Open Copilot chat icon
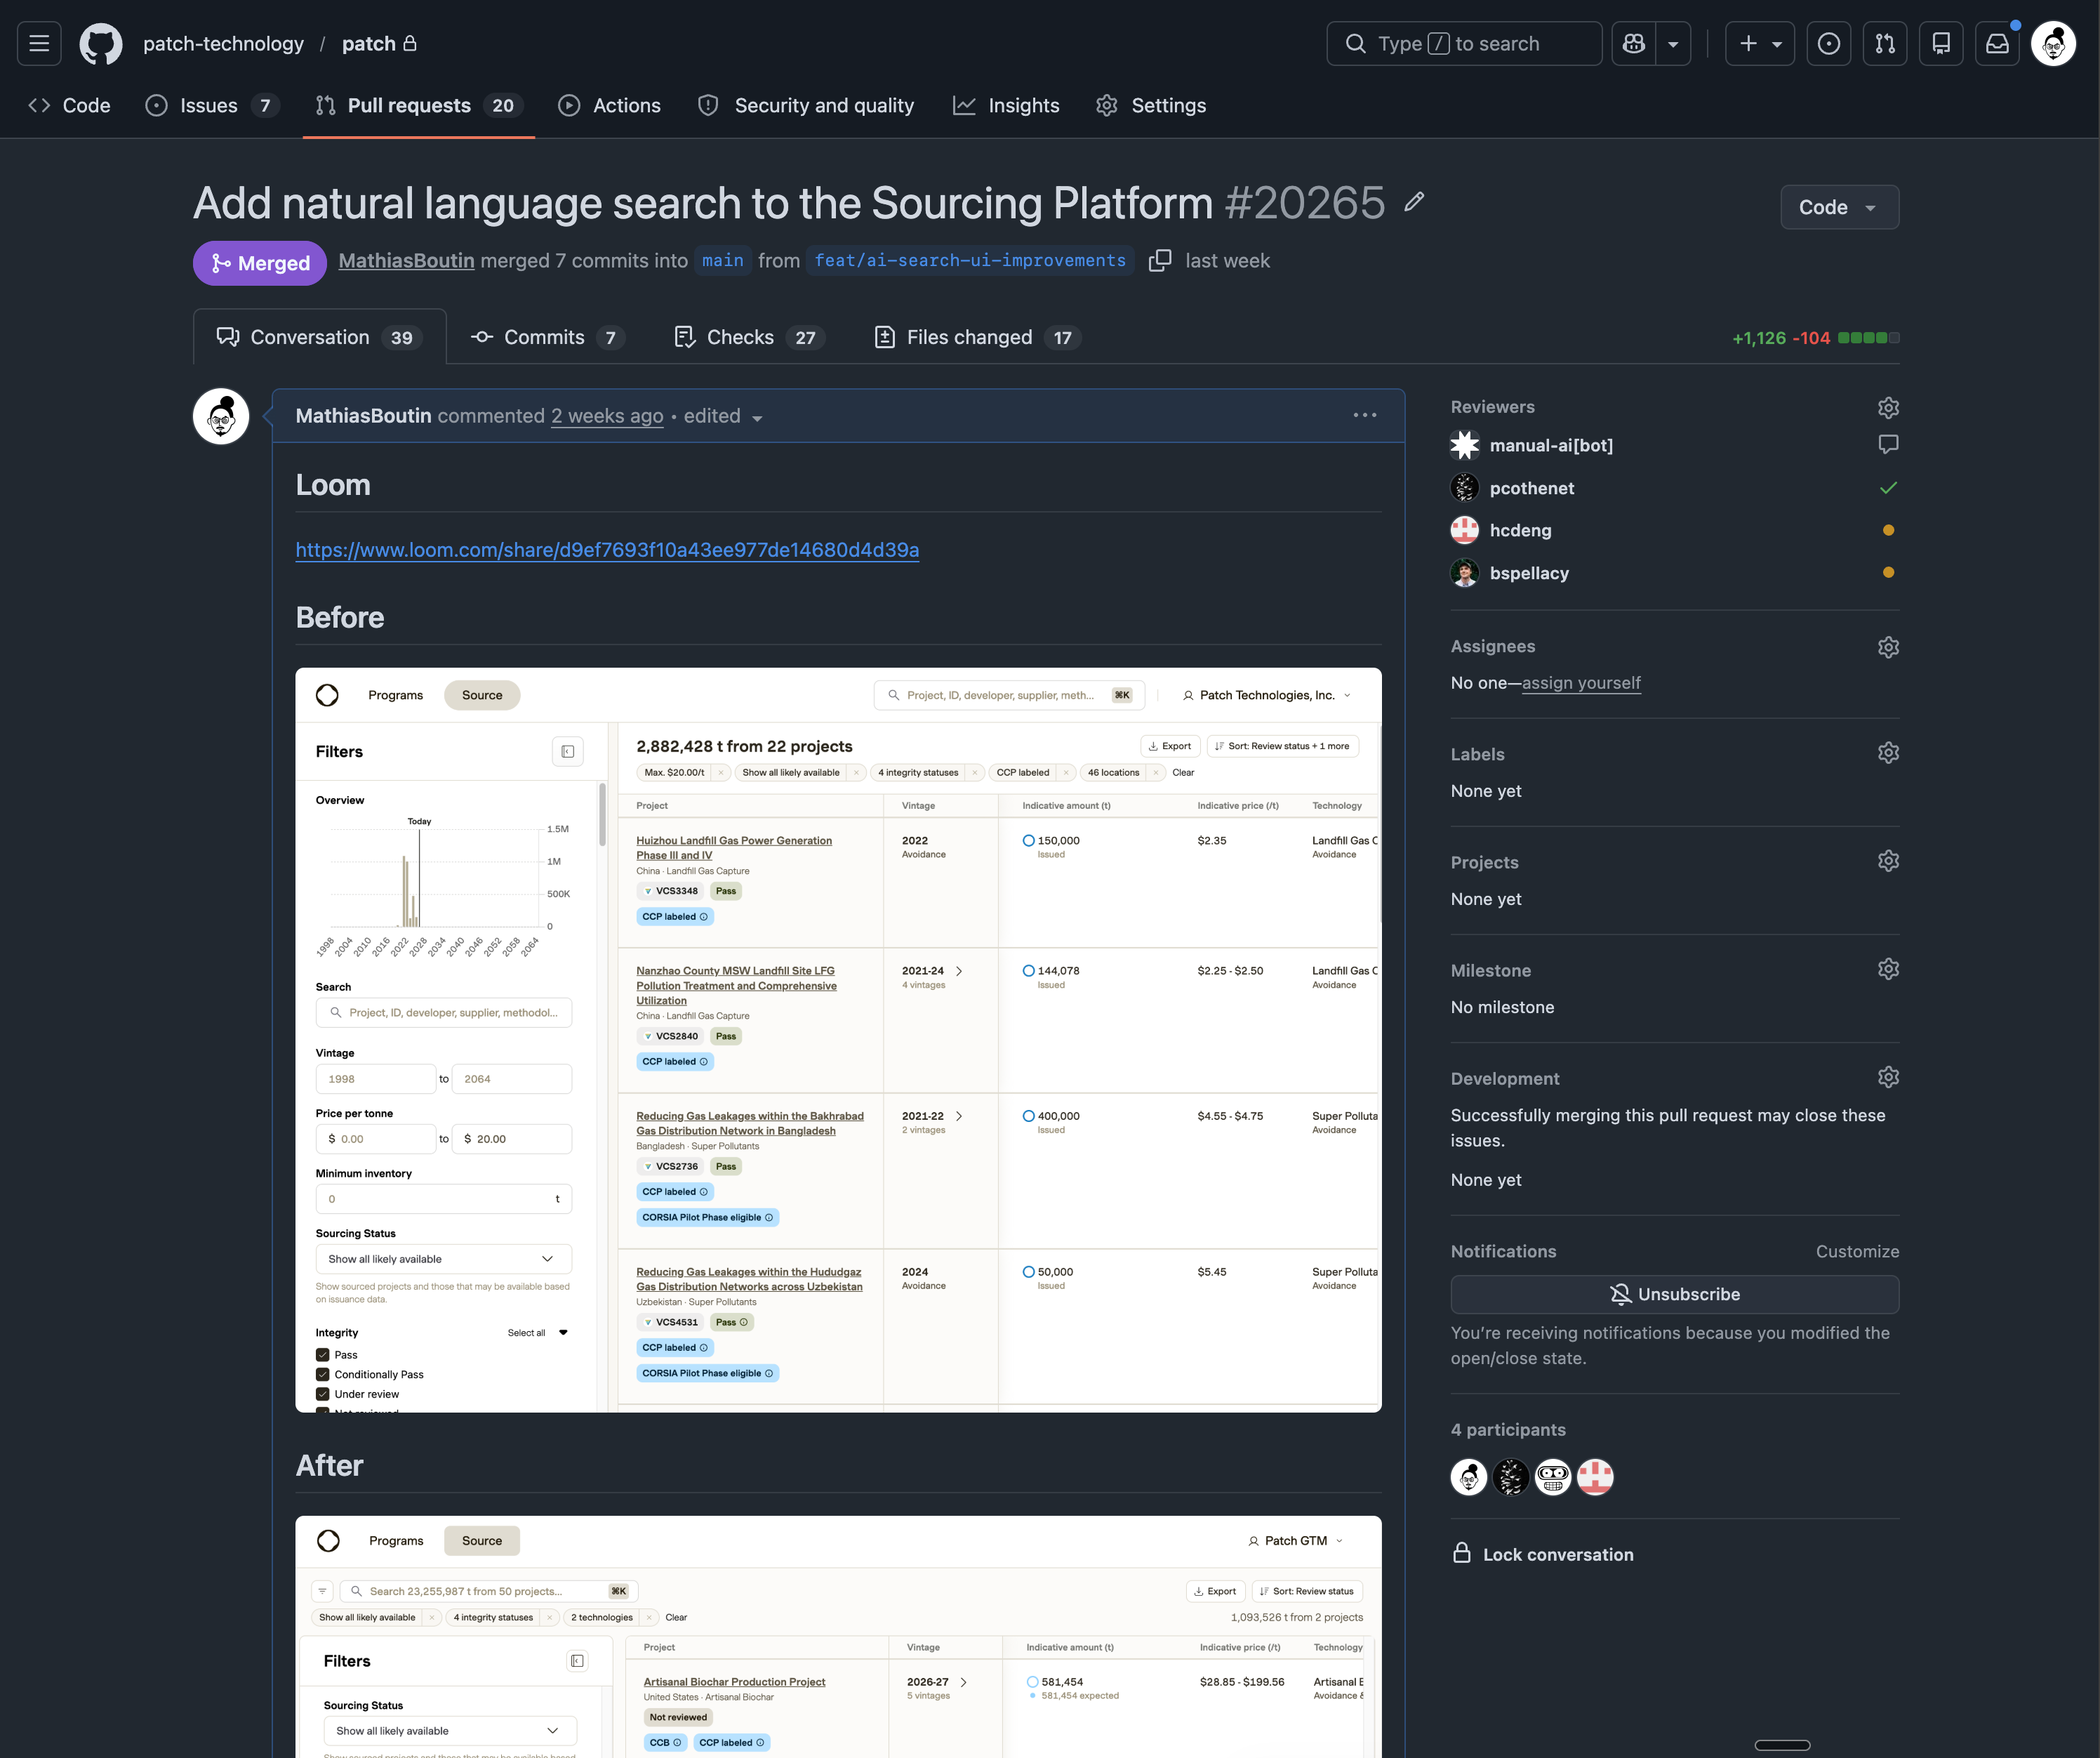 1633,44
